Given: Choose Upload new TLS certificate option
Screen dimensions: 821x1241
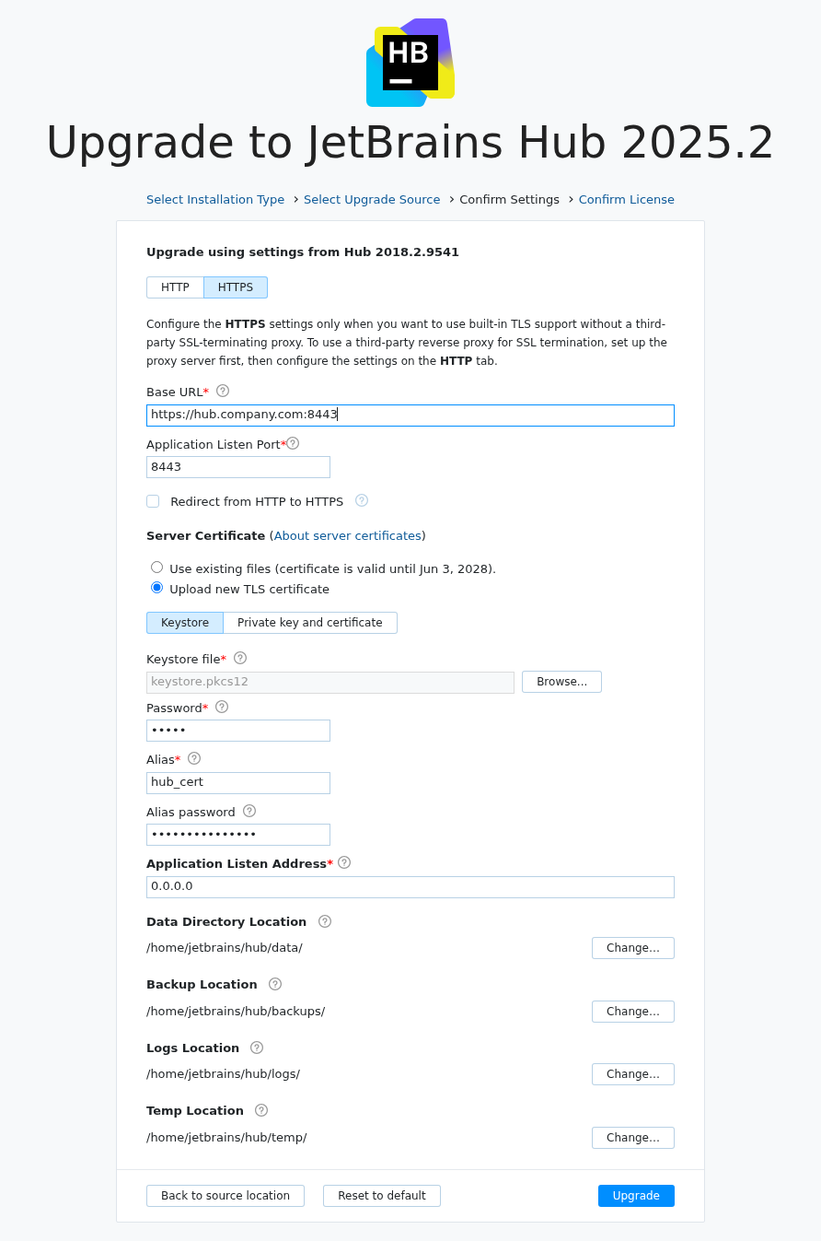Looking at the screenshot, I should pos(156,587).
